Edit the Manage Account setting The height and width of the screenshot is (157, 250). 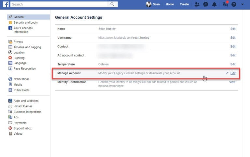tap(233, 73)
